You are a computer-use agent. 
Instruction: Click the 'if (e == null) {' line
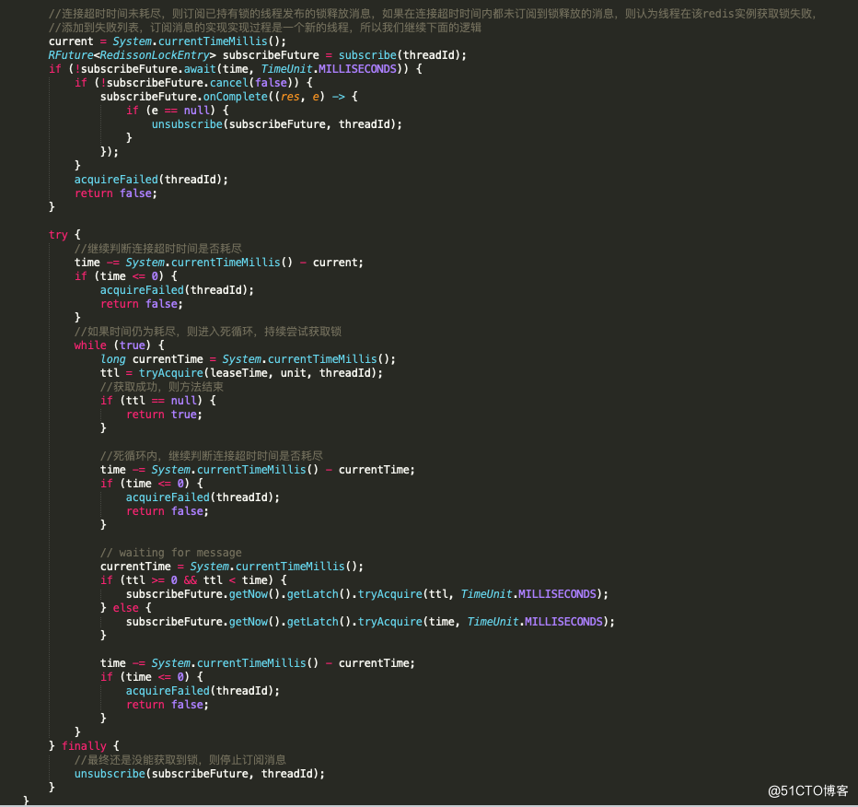click(178, 111)
